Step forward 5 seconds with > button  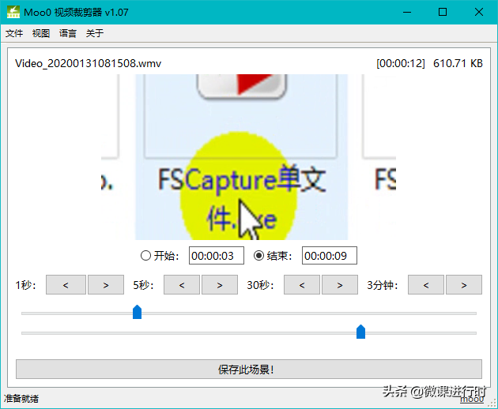coord(220,285)
